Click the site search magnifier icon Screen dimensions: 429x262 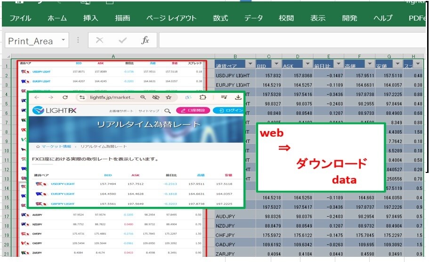pos(168,111)
